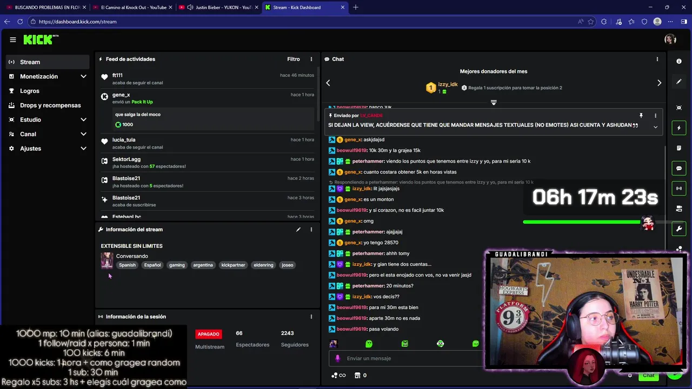Show next top donors slide
This screenshot has height=389, width=692.
click(x=659, y=83)
